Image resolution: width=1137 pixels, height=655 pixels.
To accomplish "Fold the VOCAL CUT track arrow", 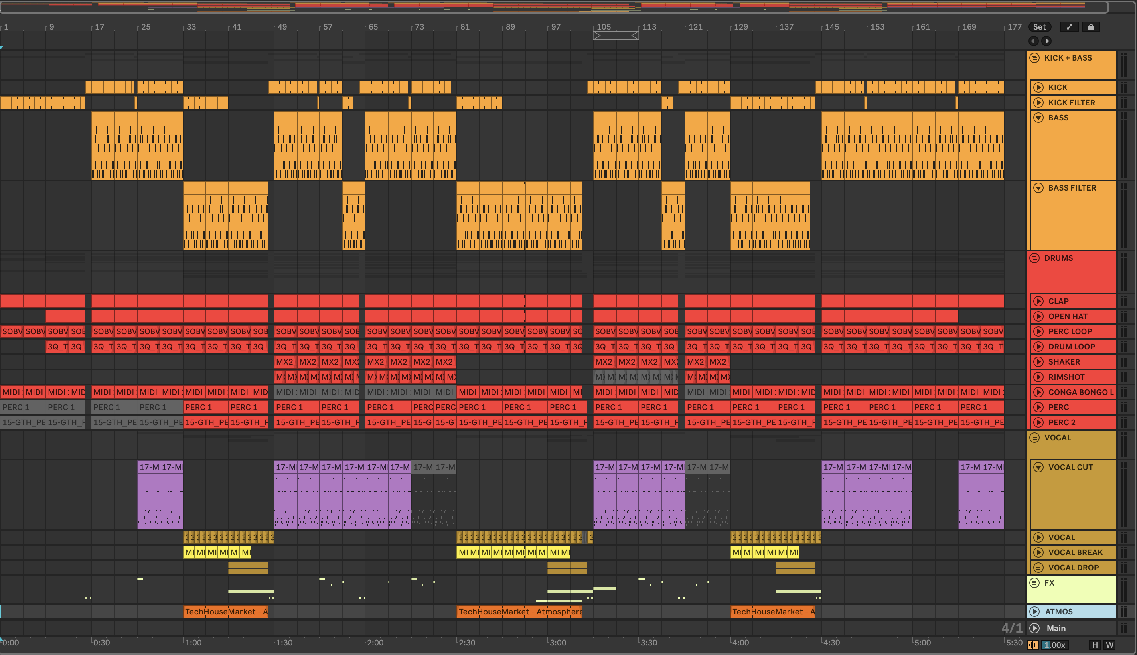I will (x=1038, y=468).
